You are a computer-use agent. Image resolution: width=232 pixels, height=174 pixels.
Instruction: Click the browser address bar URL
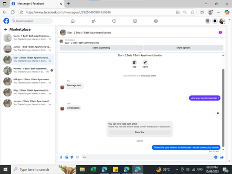68,12
